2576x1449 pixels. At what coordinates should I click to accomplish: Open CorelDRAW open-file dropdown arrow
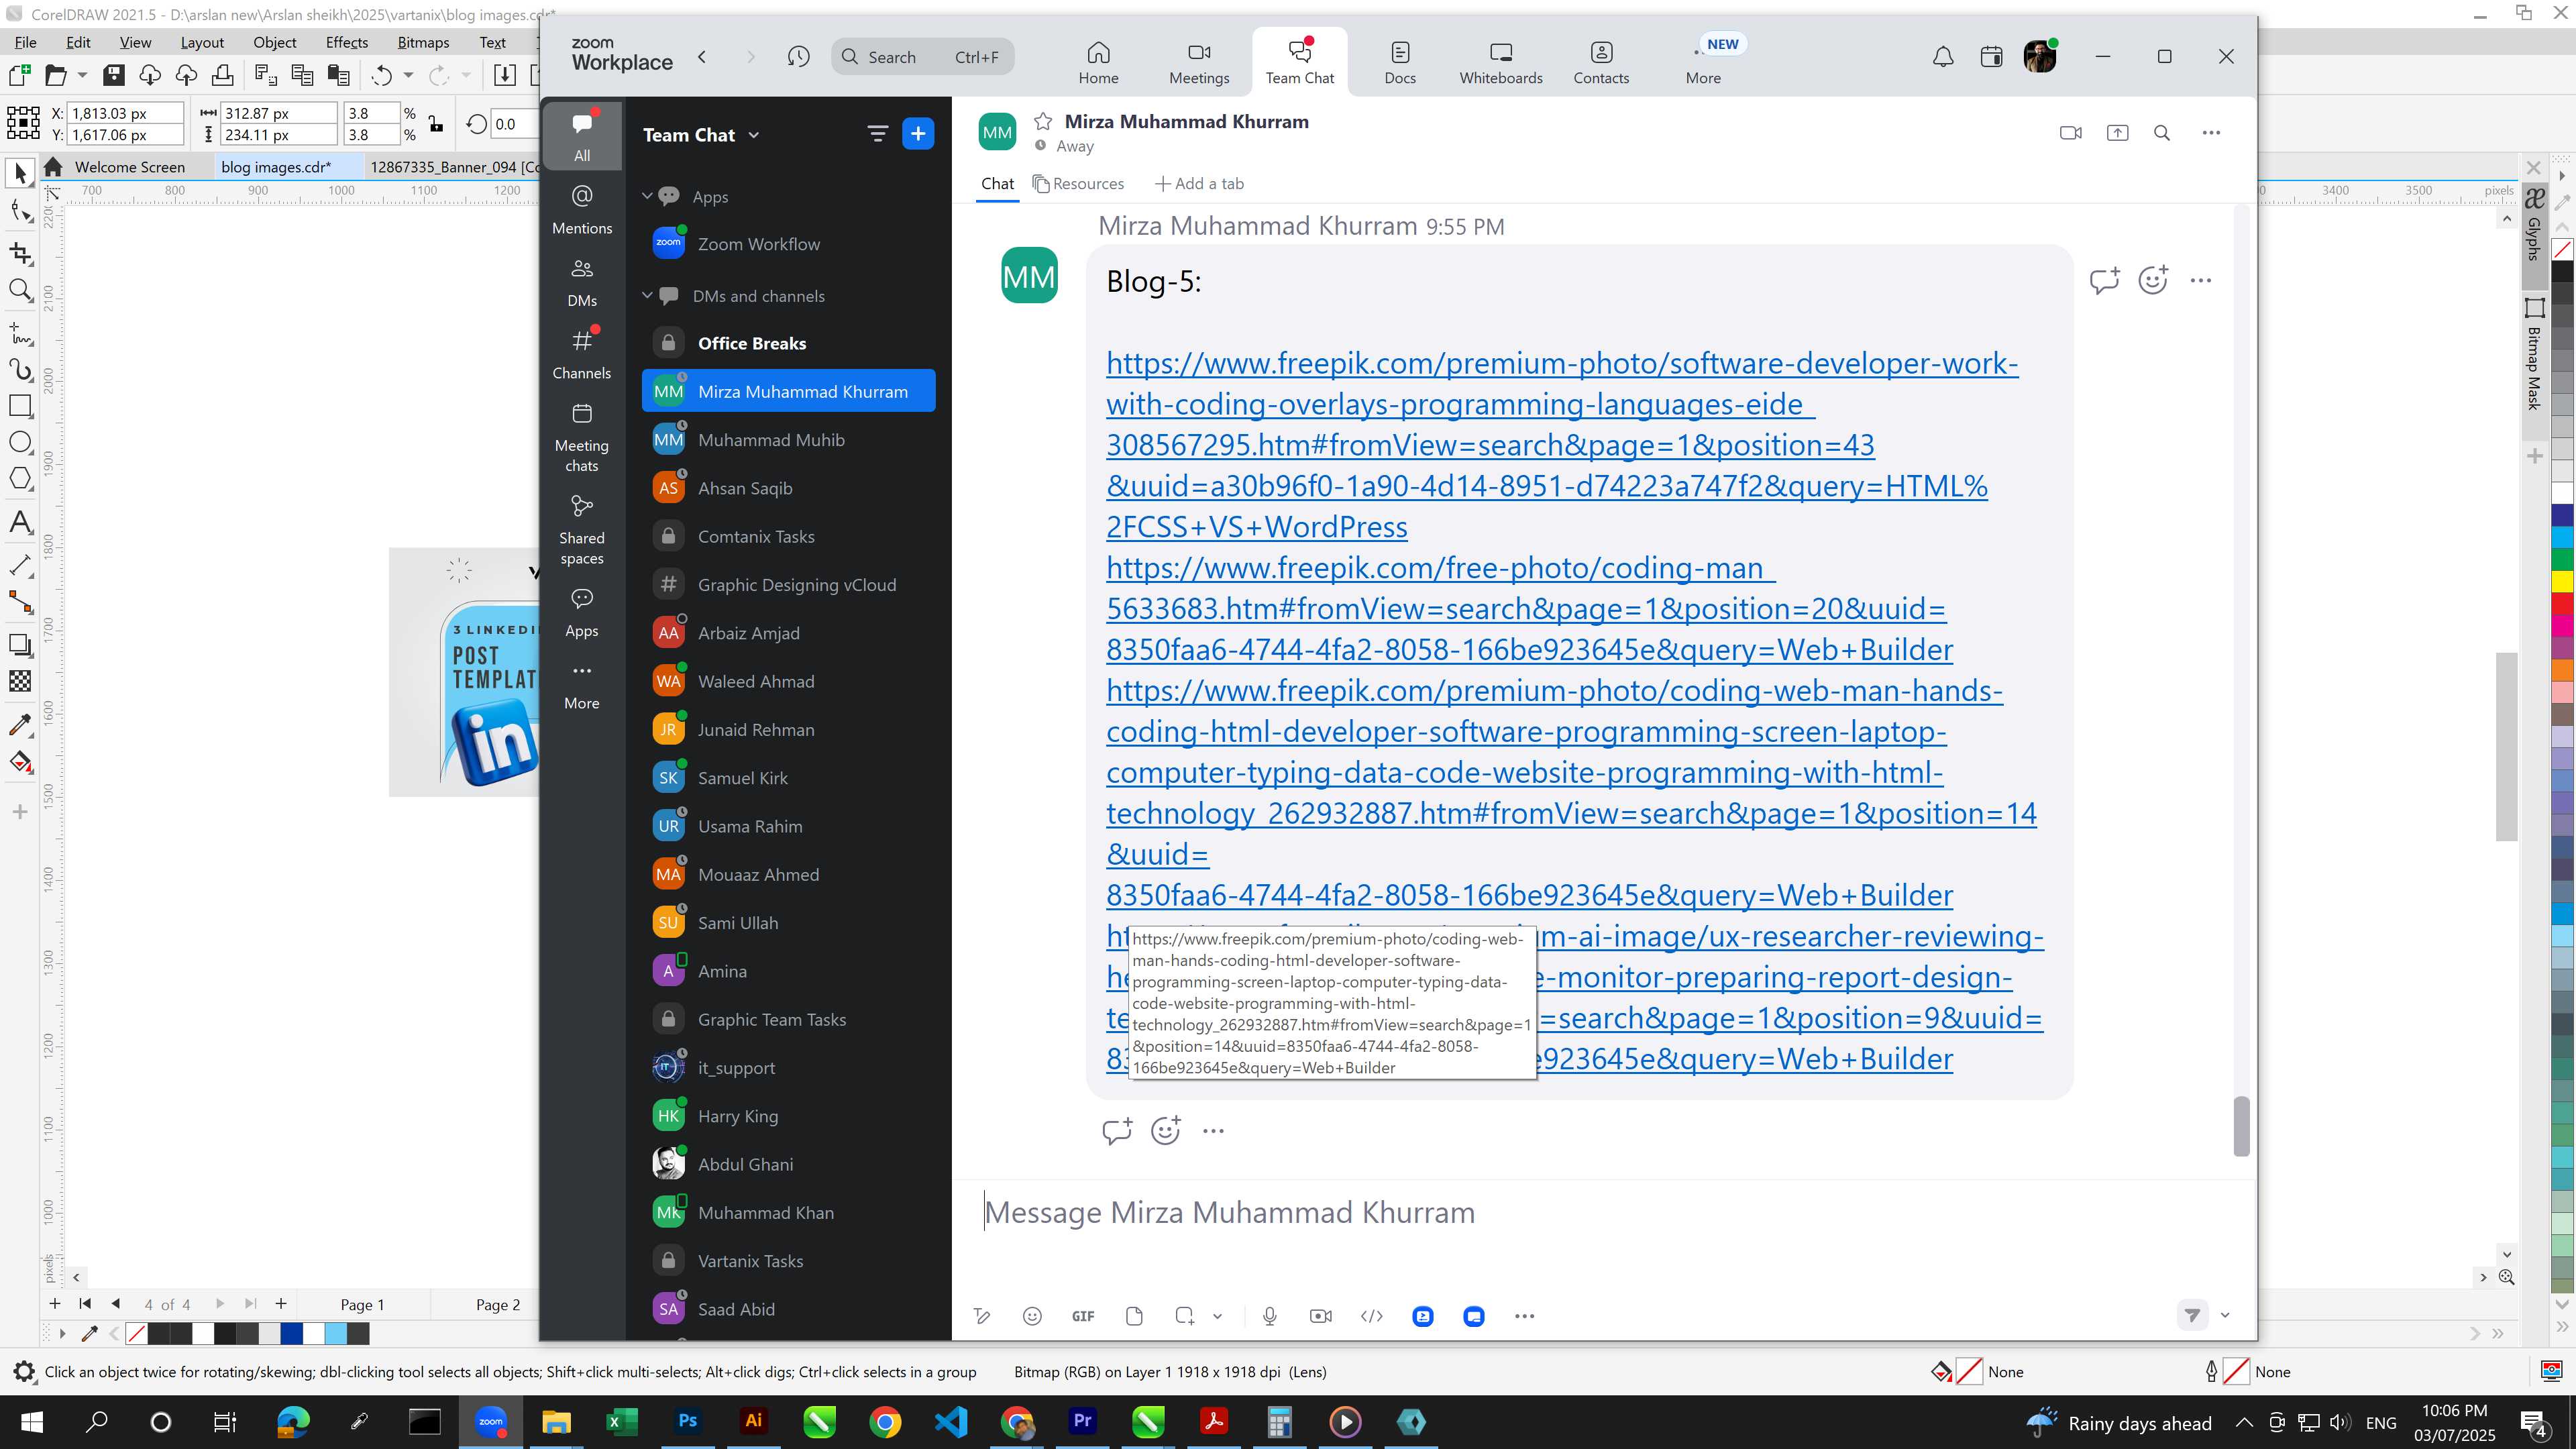(x=82, y=75)
